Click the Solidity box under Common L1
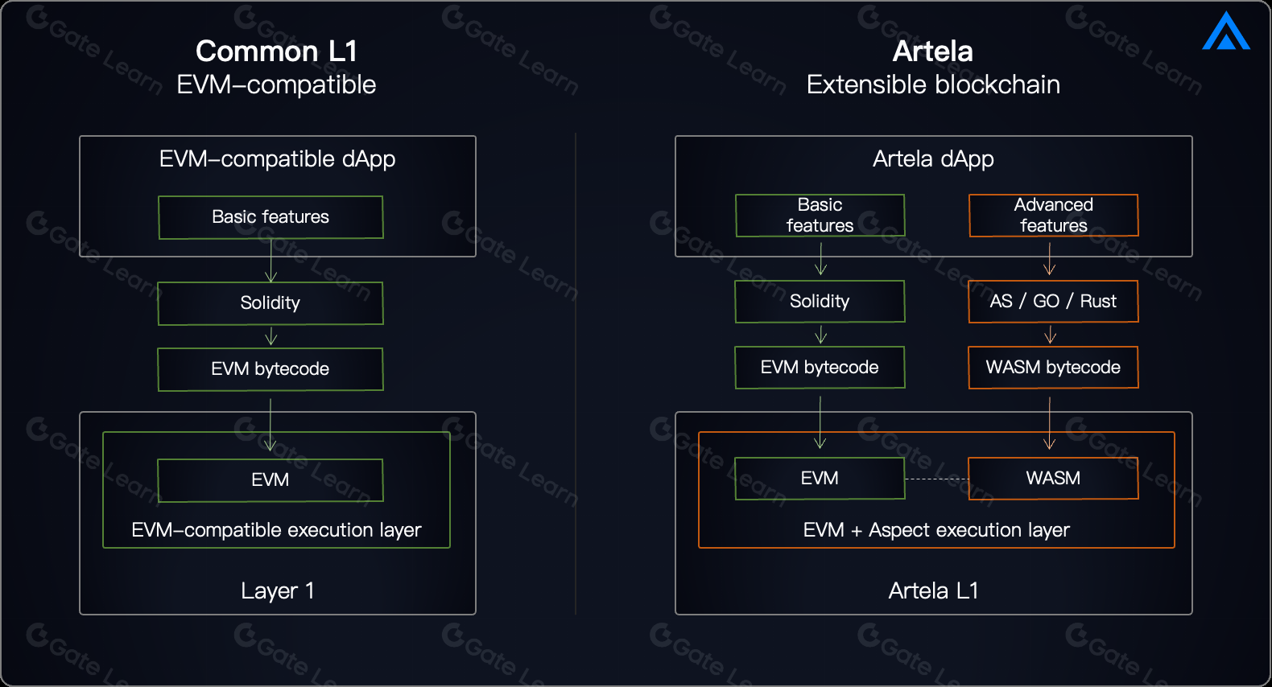 tap(271, 303)
